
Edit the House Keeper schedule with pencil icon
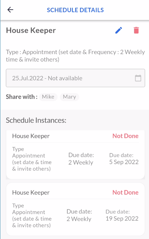118,30
